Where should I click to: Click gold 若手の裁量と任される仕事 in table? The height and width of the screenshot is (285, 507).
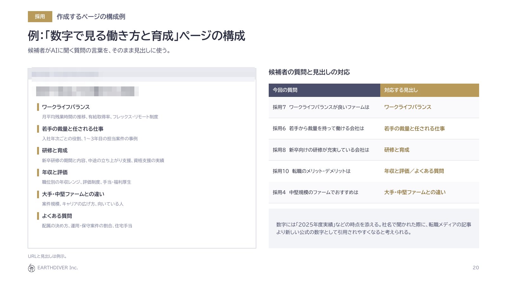[414, 129]
